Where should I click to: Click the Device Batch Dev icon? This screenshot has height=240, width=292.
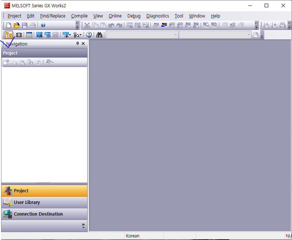(206, 25)
